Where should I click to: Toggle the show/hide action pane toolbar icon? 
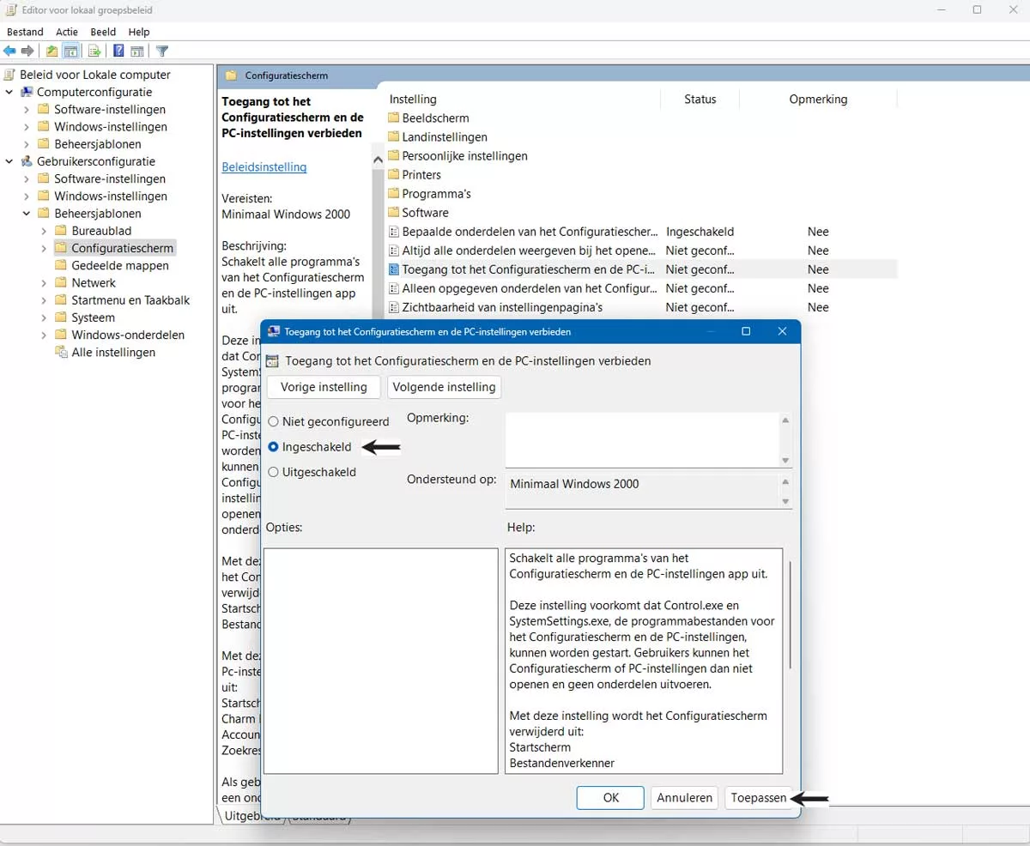tap(137, 51)
